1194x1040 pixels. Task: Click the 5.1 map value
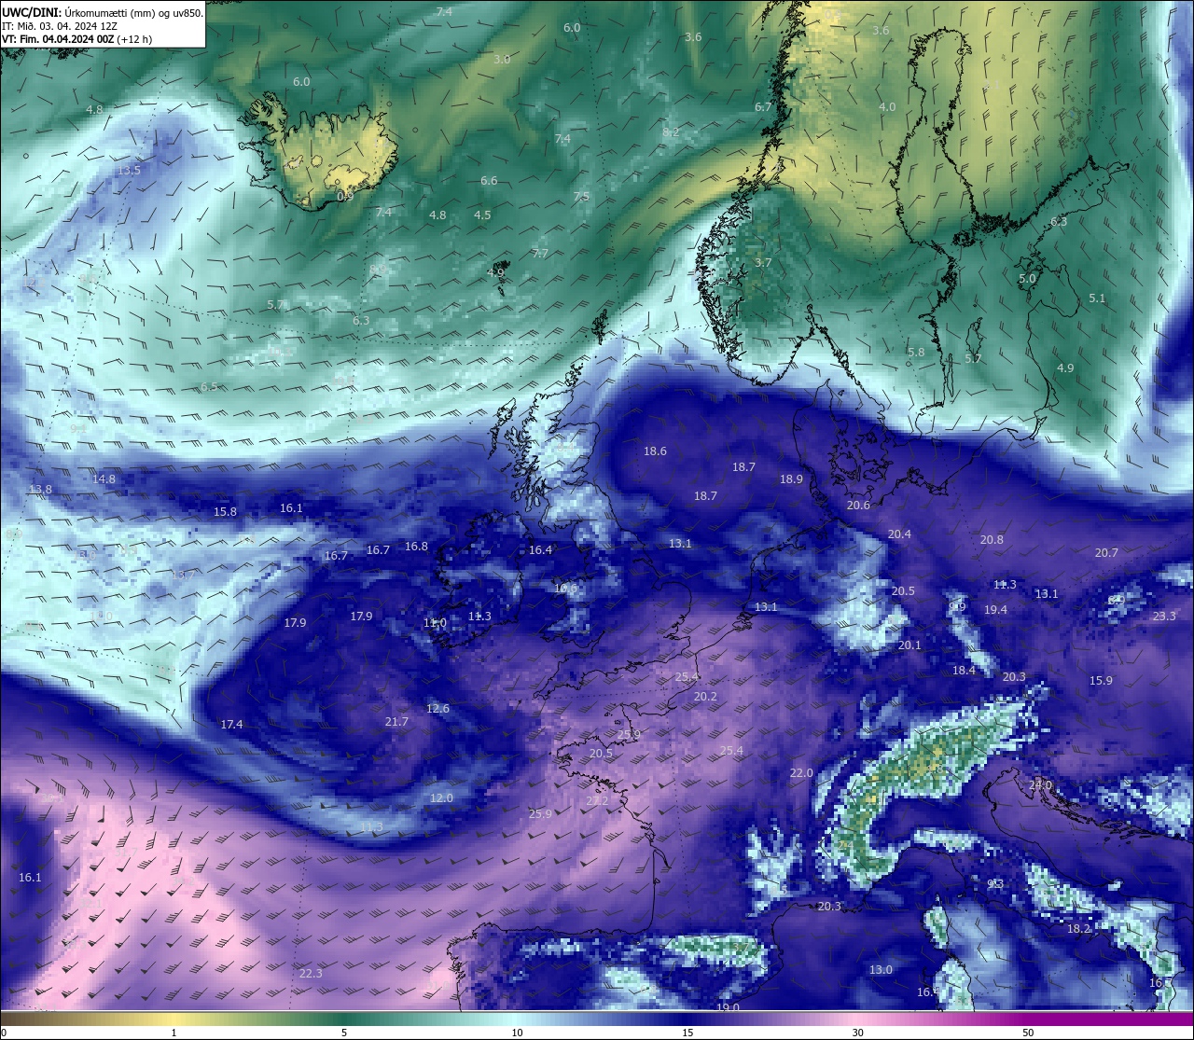(x=1097, y=298)
